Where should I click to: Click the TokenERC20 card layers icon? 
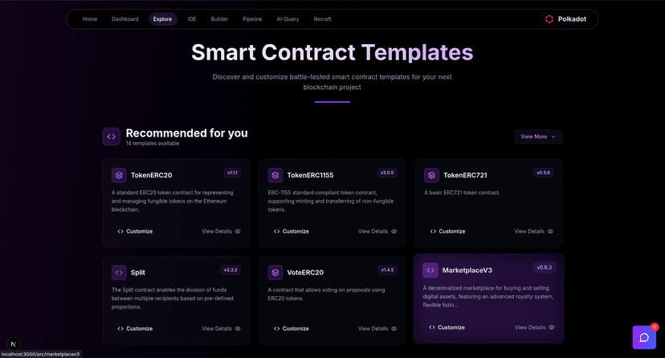point(119,175)
